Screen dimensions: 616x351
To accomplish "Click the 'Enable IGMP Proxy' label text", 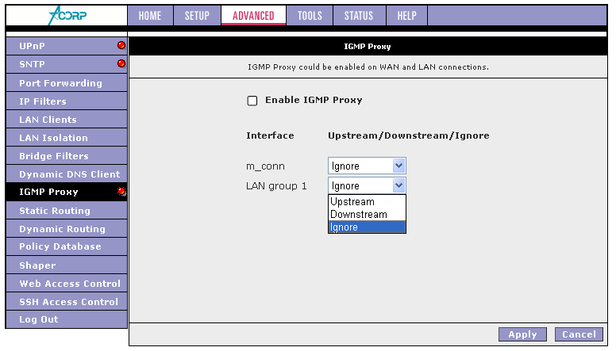I will (314, 100).
